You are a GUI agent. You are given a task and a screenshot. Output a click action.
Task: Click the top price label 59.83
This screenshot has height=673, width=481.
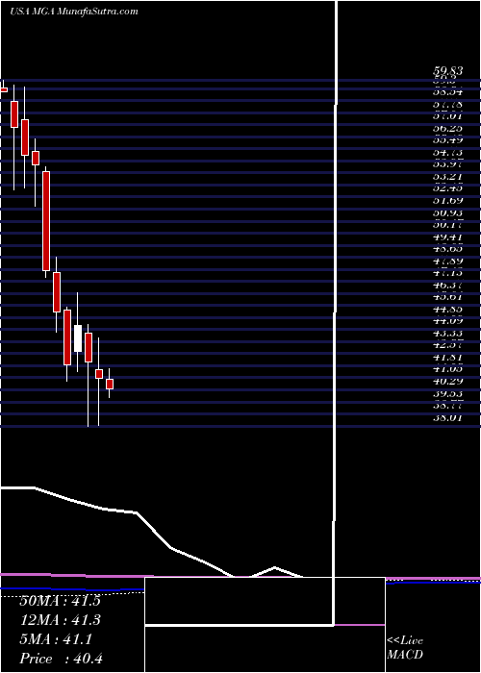point(447,73)
